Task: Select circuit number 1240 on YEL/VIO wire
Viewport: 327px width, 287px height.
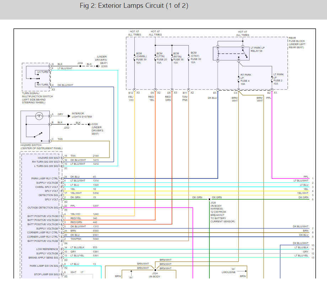Action: click(x=96, y=214)
